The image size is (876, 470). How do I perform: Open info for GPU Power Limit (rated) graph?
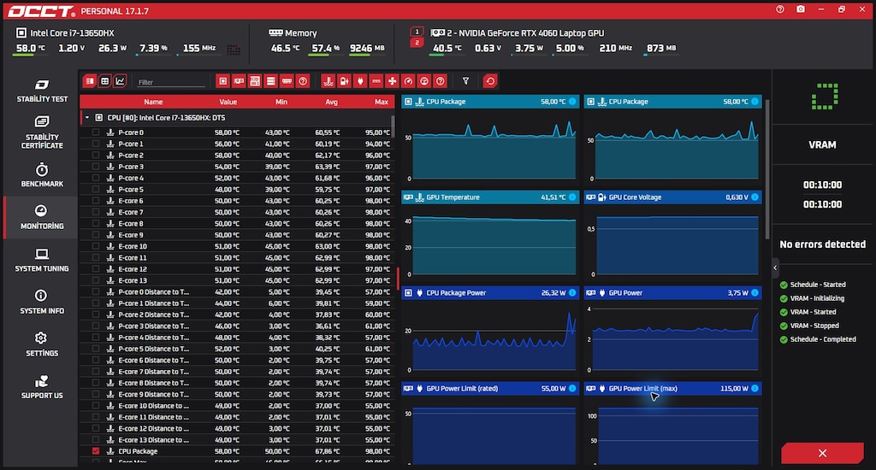[572, 388]
